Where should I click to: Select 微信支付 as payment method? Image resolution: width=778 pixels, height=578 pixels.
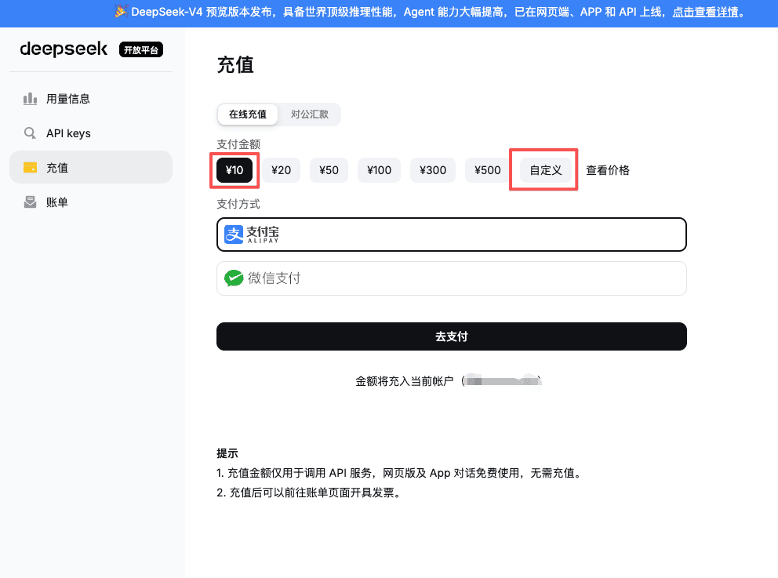pyautogui.click(x=452, y=278)
